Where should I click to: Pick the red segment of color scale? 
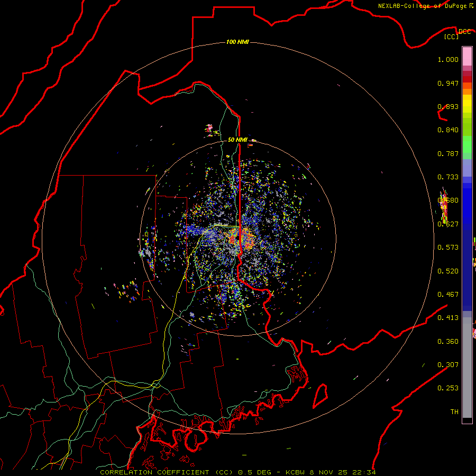[467, 79]
